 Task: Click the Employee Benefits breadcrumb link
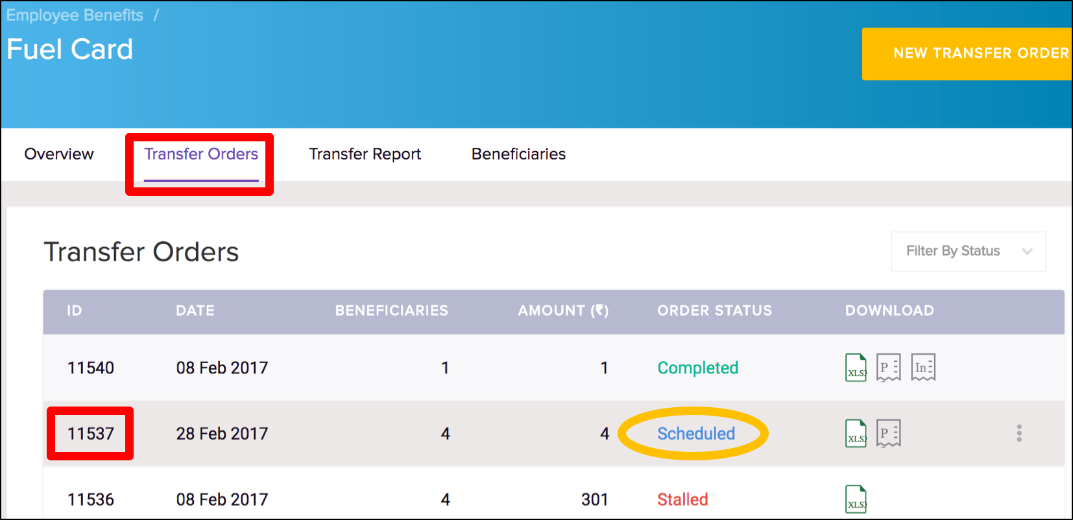coord(75,16)
